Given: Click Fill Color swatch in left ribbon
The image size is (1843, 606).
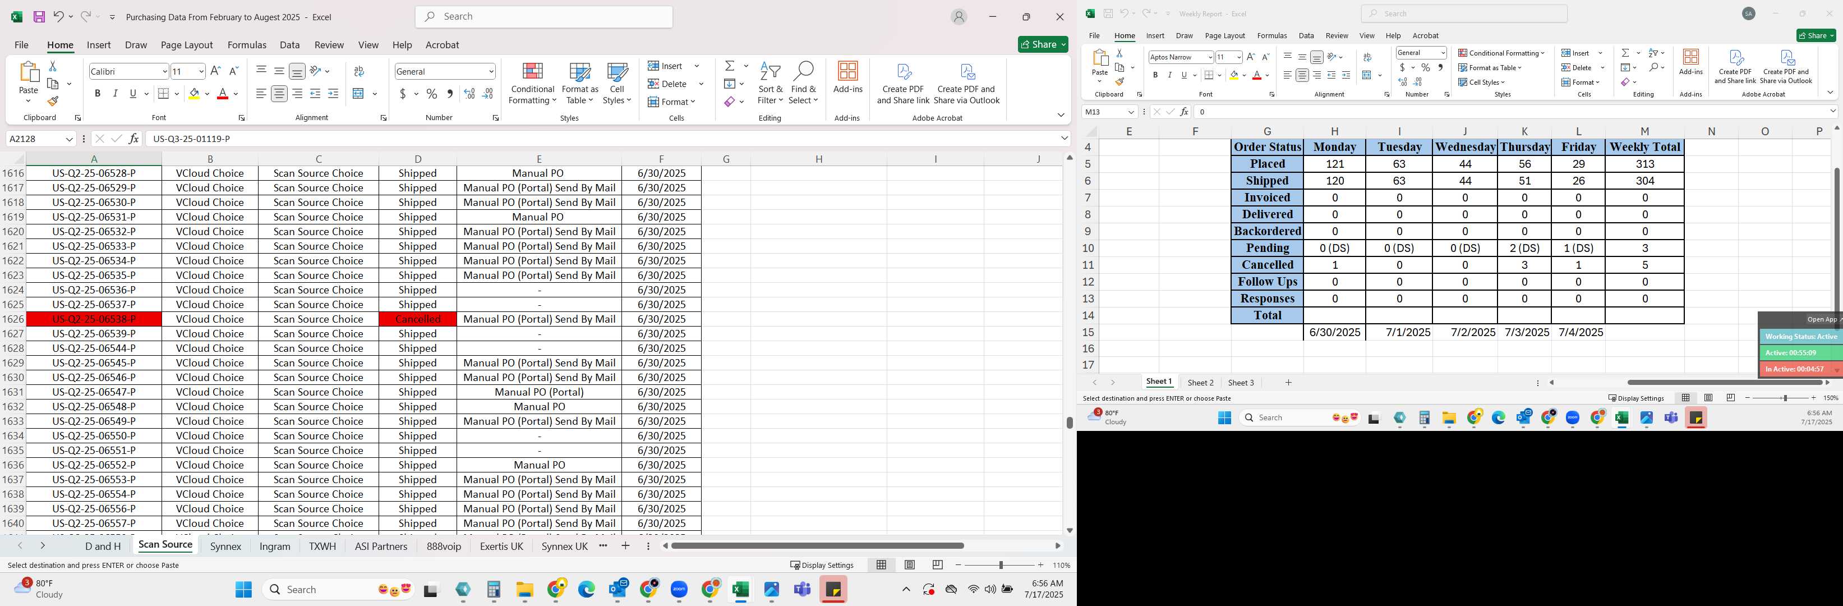Looking at the screenshot, I should (194, 94).
